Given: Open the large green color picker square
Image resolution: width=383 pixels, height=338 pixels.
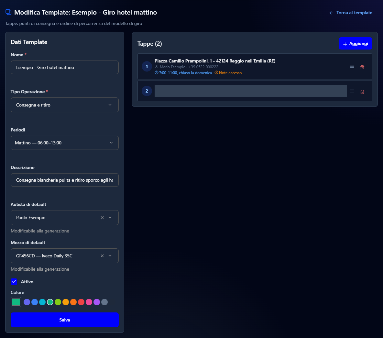Looking at the screenshot, I should [x=16, y=302].
